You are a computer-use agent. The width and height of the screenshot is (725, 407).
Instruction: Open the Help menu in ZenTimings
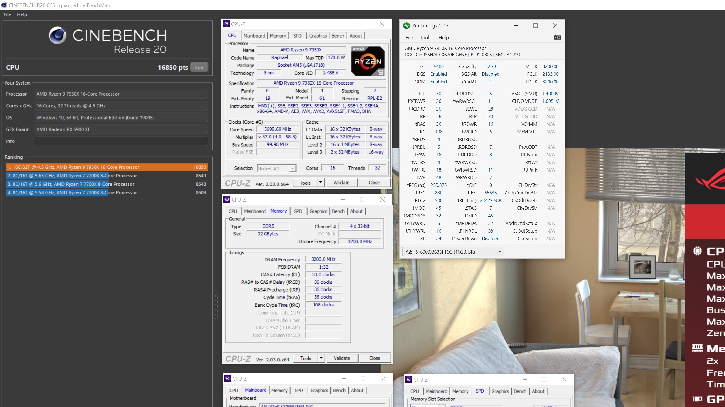coord(443,38)
